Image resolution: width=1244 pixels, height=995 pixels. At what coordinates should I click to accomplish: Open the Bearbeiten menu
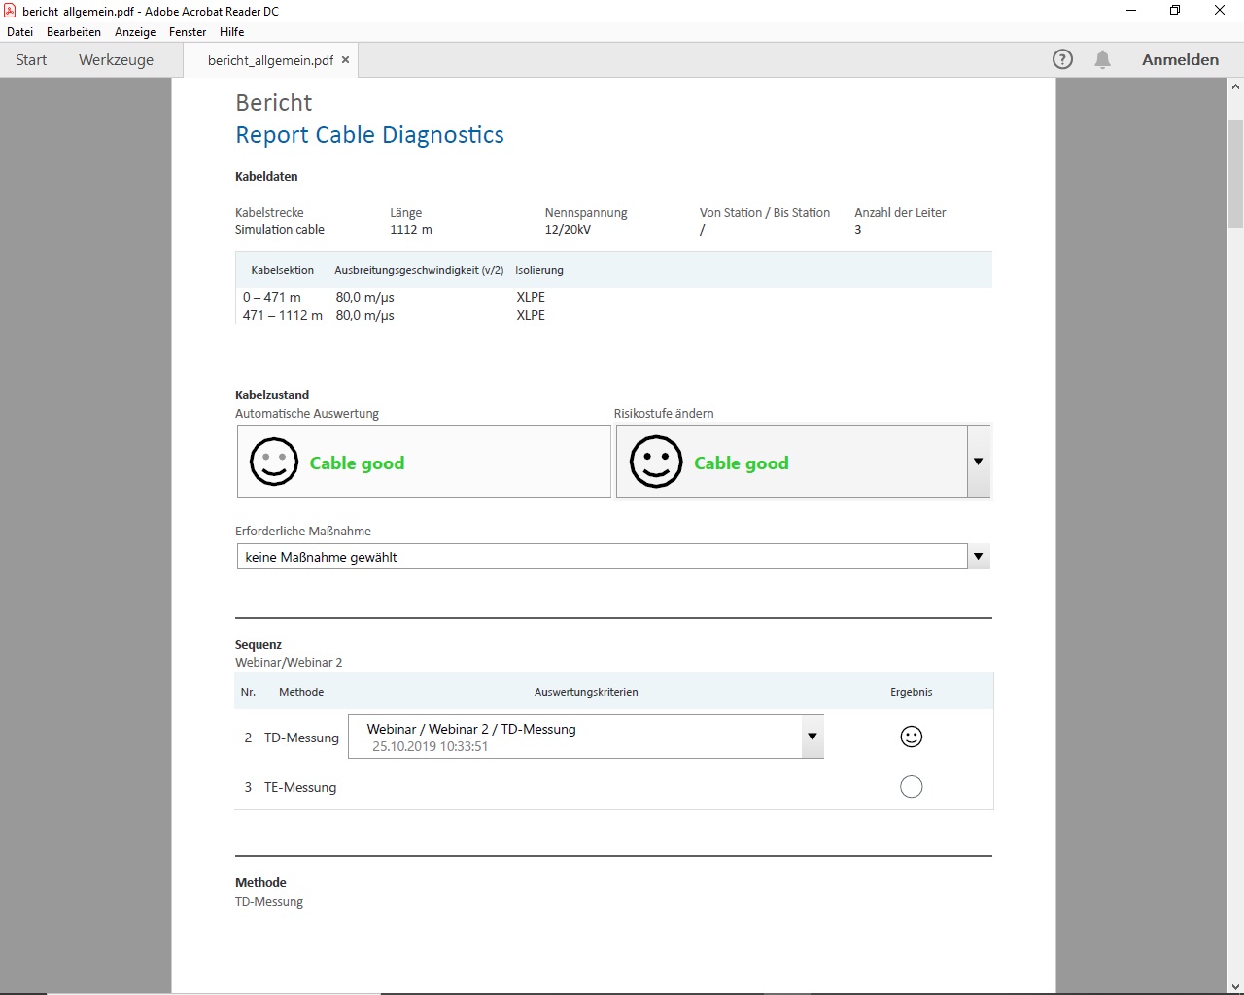[x=74, y=32]
